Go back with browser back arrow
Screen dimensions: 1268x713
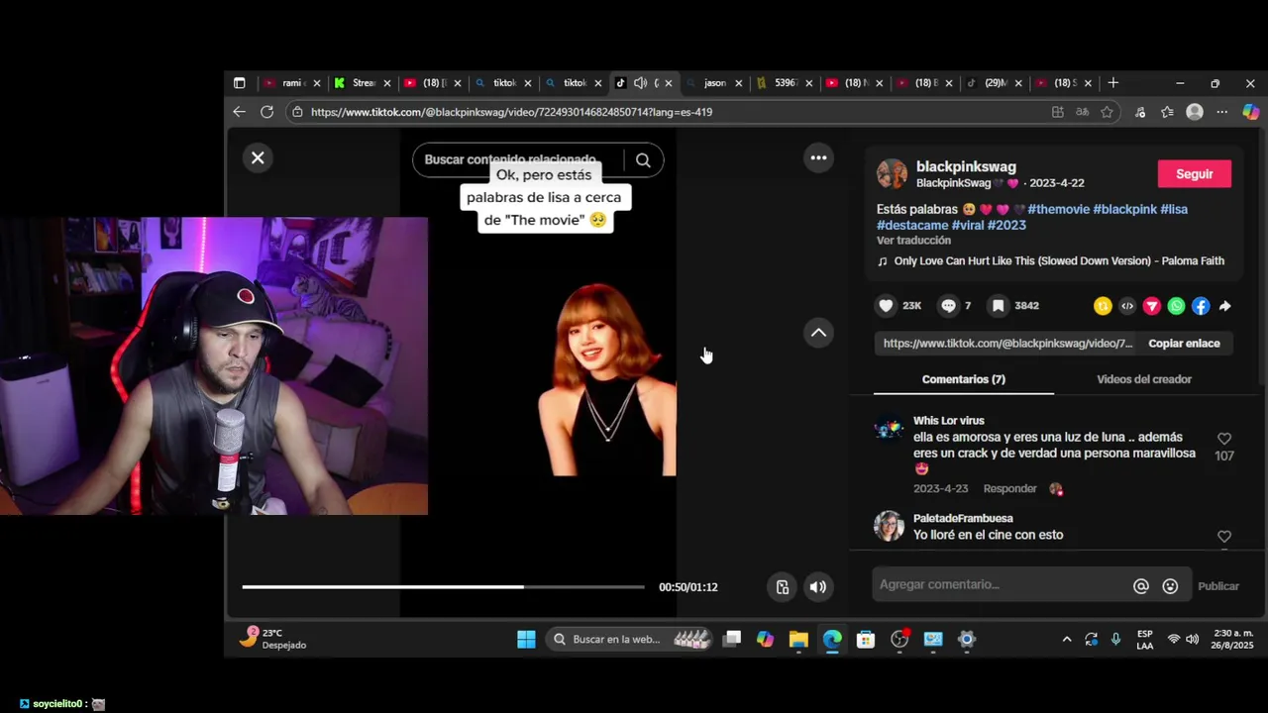click(239, 112)
